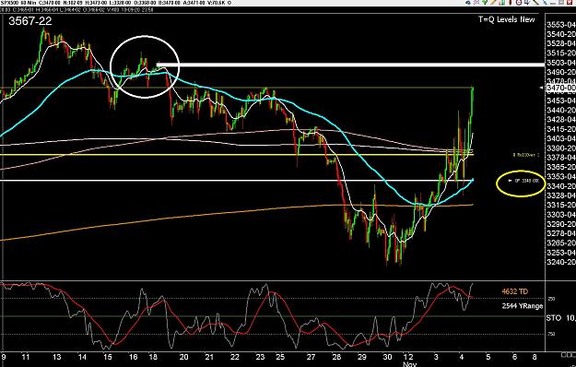This screenshot has height=367, width=576.
Task: Click price axis label 3553-04
Action: point(561,25)
